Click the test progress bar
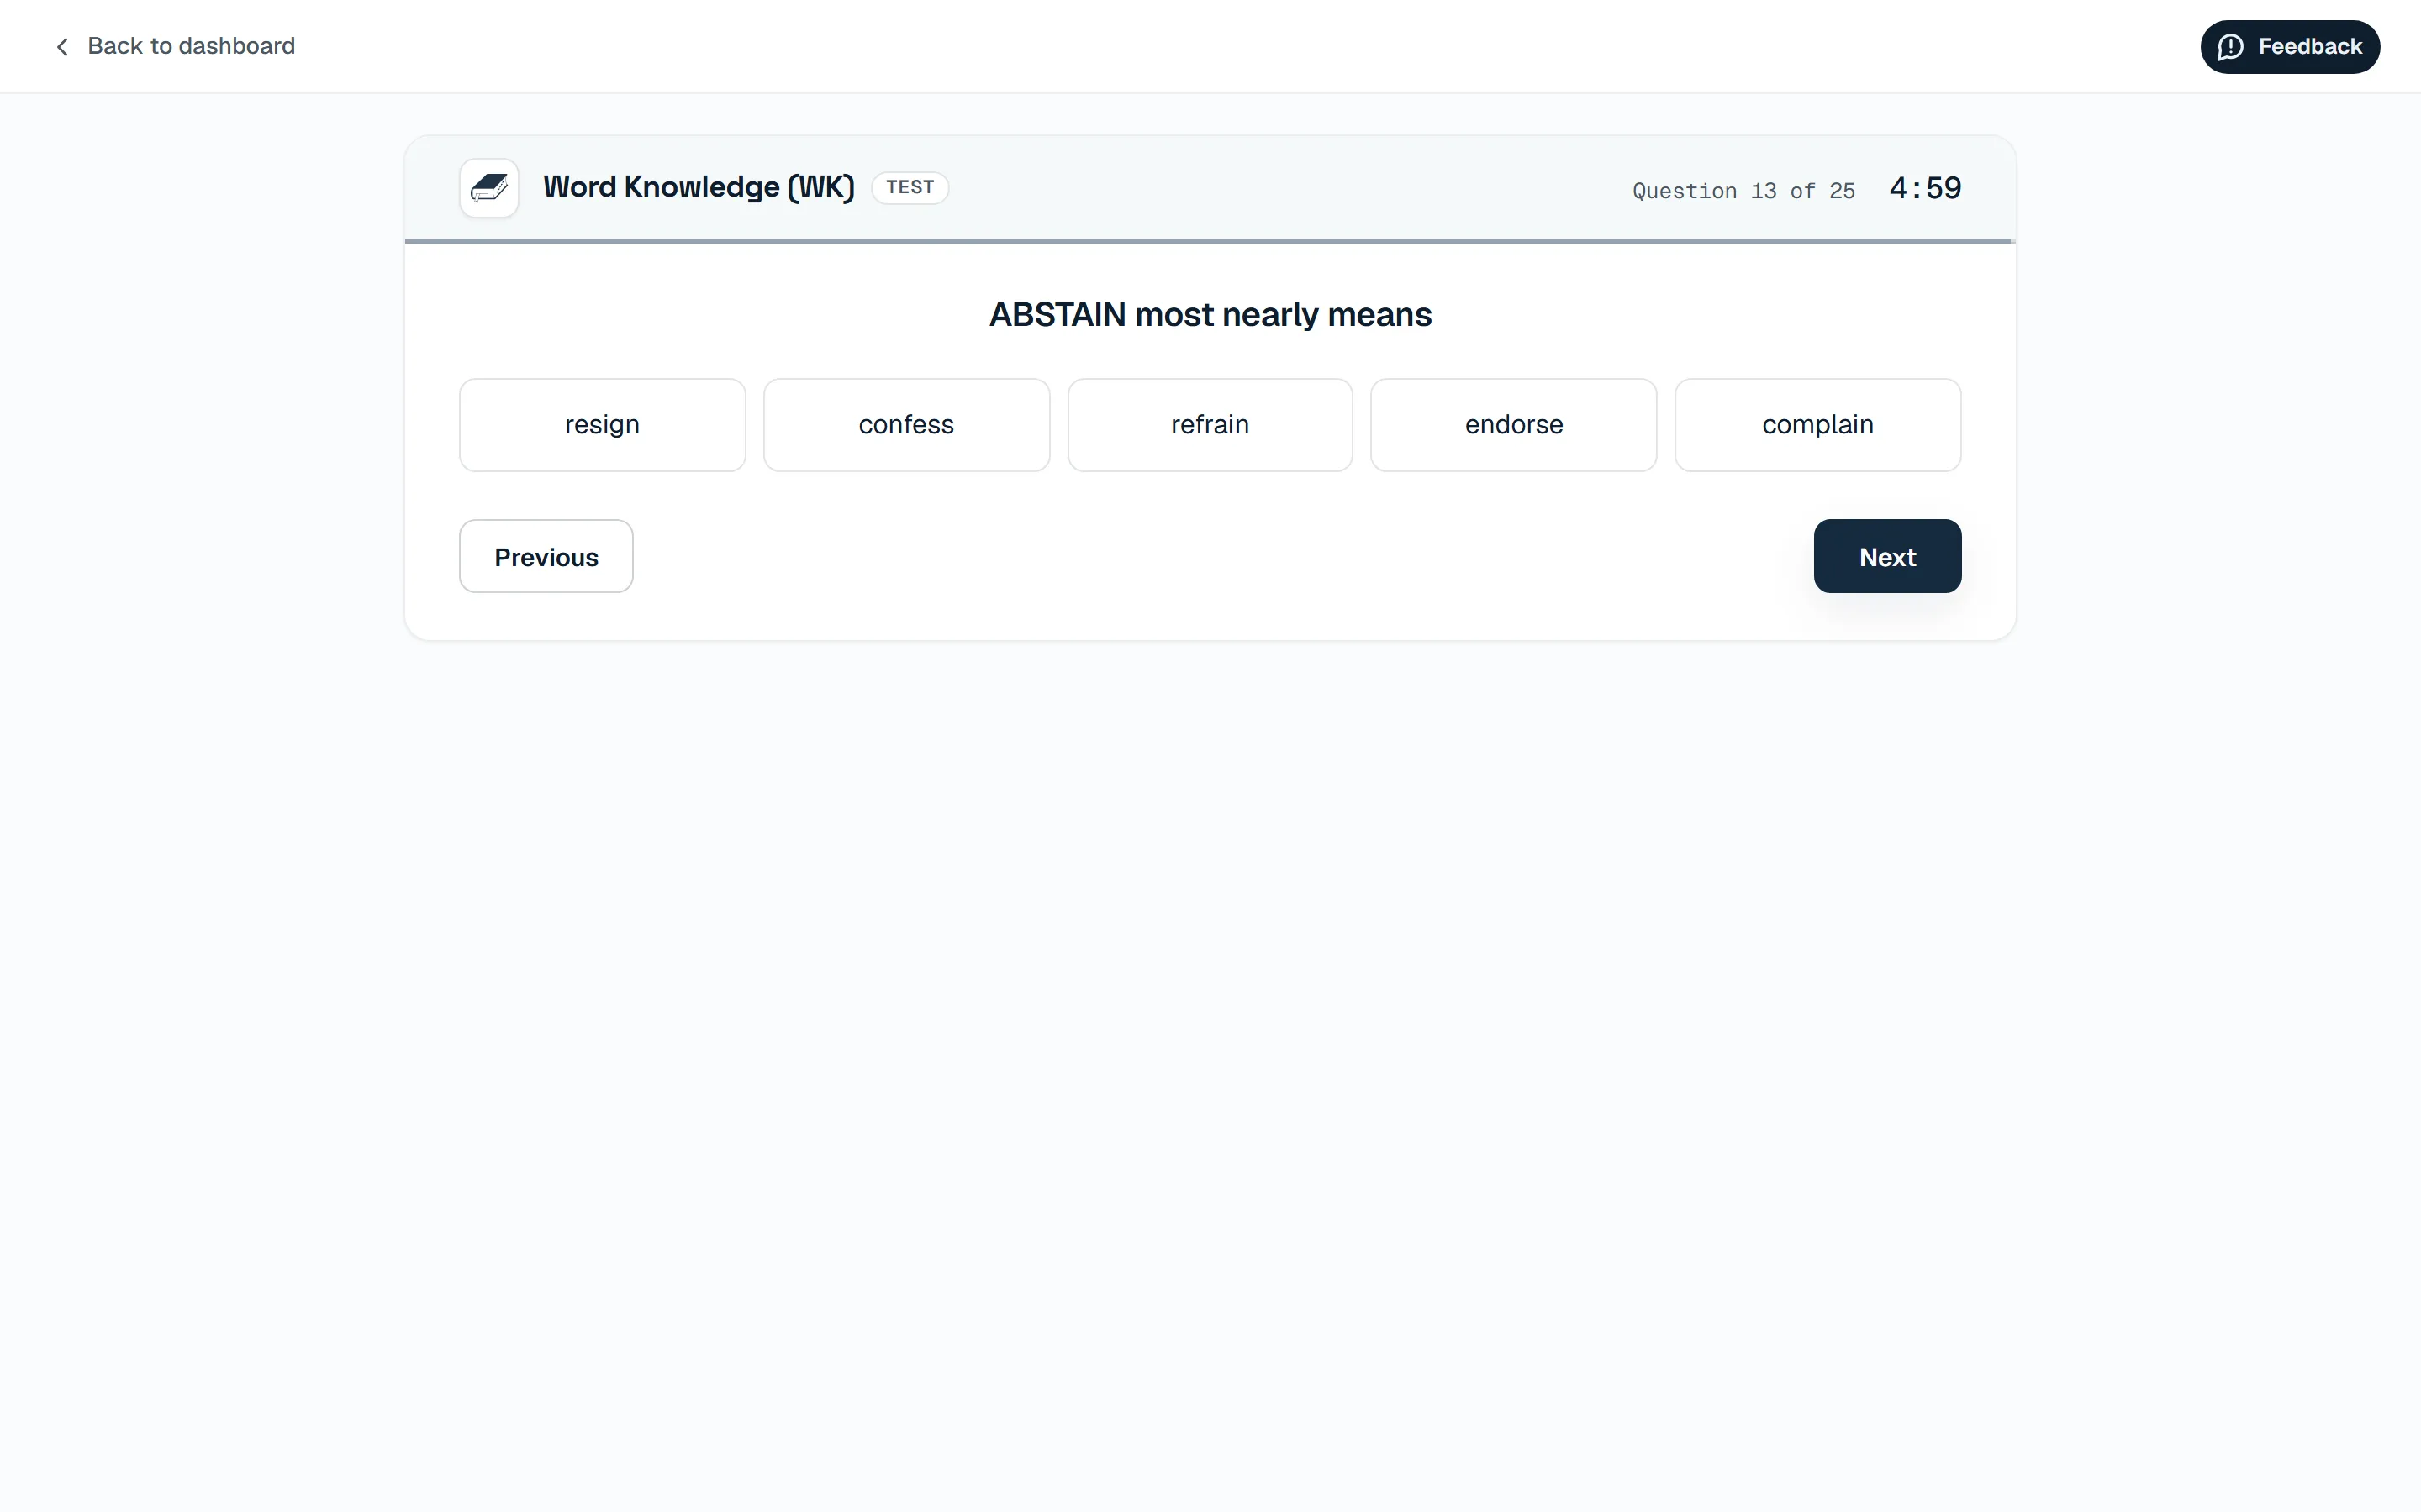 tap(1210, 241)
